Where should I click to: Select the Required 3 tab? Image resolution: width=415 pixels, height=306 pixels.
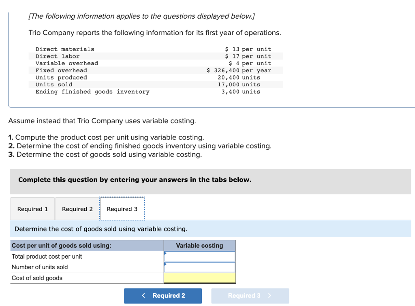[122, 208]
